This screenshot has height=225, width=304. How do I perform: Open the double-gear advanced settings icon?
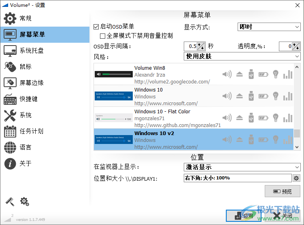pos(24,201)
